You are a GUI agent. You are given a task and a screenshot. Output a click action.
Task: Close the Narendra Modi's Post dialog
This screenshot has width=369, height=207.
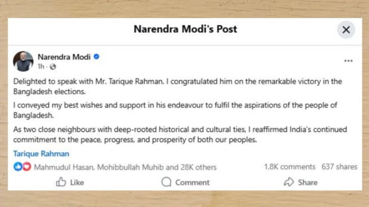click(346, 29)
